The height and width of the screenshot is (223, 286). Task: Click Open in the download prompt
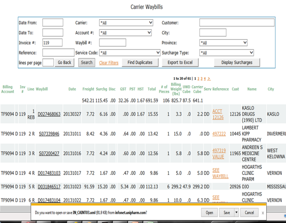coord(209,213)
